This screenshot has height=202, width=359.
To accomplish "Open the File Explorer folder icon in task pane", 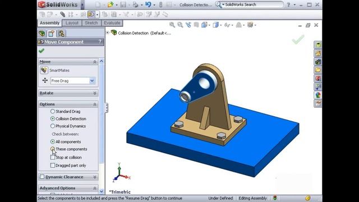I will click(x=318, y=70).
